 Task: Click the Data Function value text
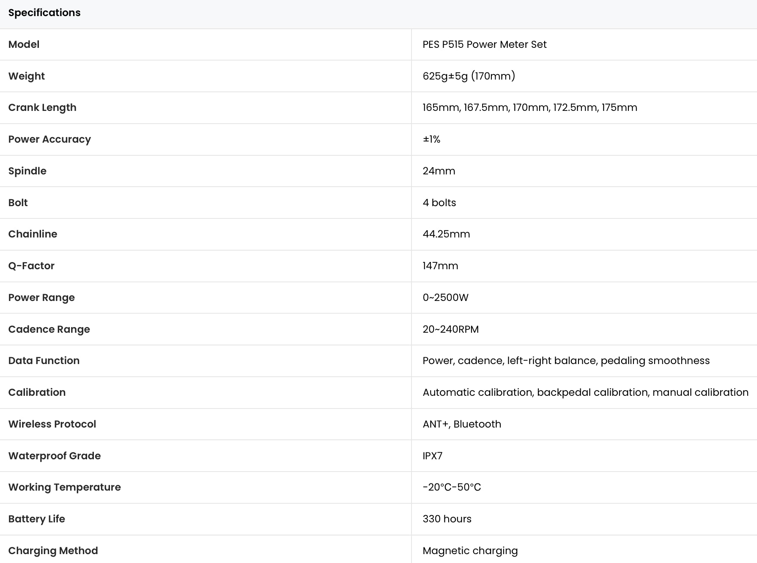point(566,361)
